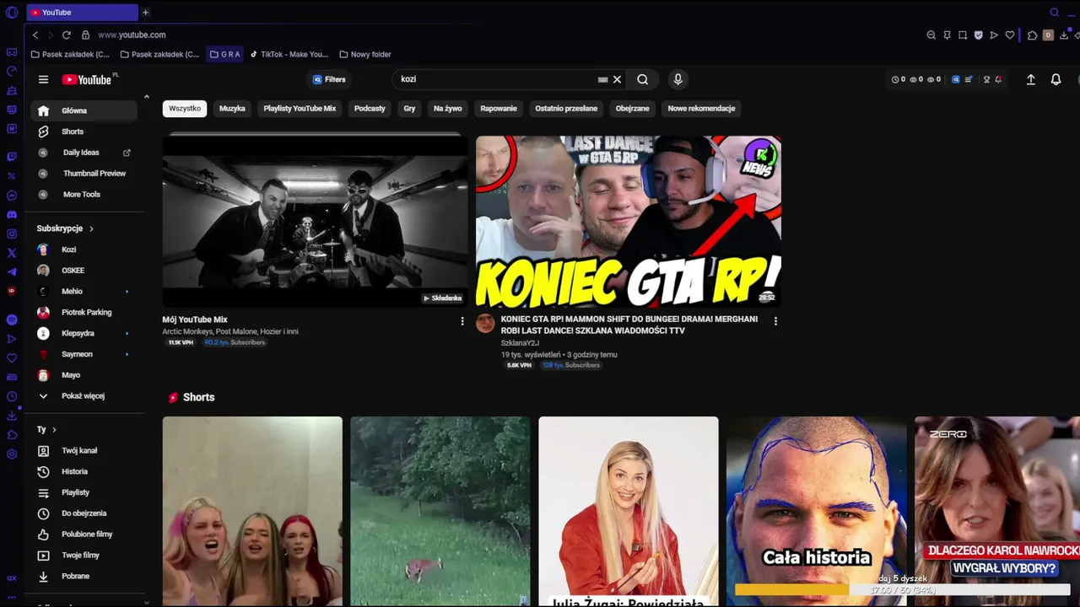
Task: Open Instagram in the browser sidebar
Action: pyautogui.click(x=12, y=234)
